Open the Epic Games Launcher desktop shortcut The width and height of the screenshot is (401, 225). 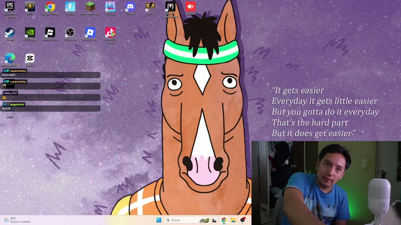[x=10, y=10]
